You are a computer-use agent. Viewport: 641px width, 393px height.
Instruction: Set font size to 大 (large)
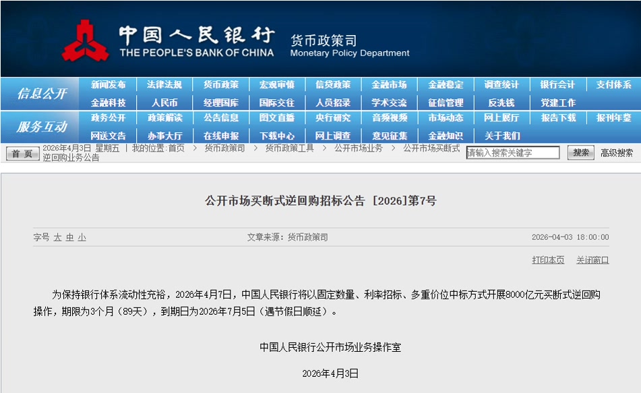point(57,237)
